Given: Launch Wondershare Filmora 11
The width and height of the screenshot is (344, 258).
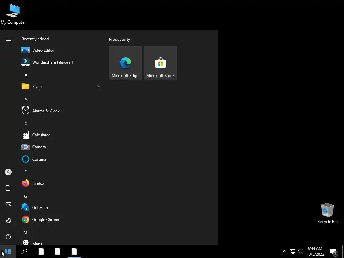Looking at the screenshot, I should click(61, 62).
